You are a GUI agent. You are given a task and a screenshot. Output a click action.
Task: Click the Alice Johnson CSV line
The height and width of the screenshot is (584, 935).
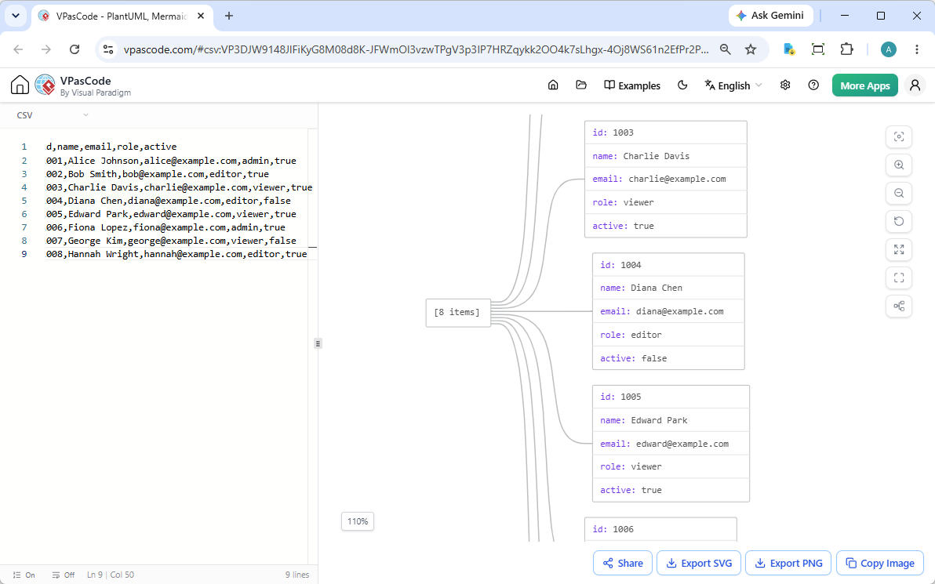[x=171, y=161]
